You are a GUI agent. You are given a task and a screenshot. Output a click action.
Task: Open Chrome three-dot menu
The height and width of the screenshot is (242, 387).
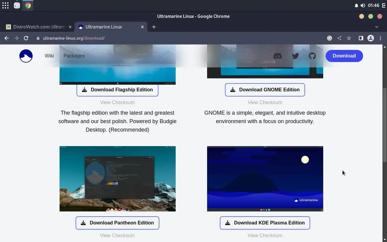(381, 38)
